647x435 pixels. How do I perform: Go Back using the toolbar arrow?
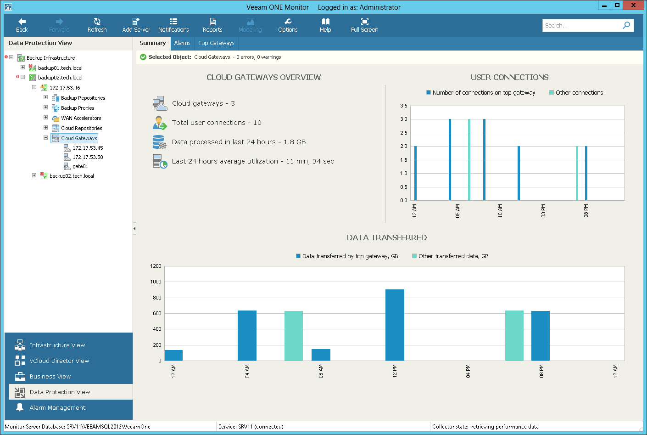point(22,25)
